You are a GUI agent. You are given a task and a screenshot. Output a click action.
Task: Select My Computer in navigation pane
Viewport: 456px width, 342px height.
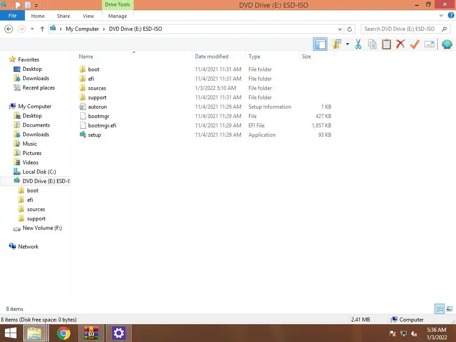(x=35, y=106)
